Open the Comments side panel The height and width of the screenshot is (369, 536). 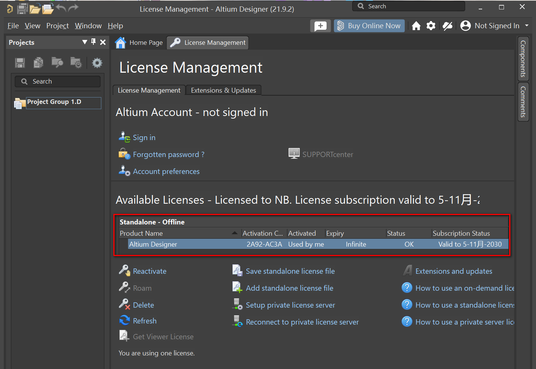[523, 102]
